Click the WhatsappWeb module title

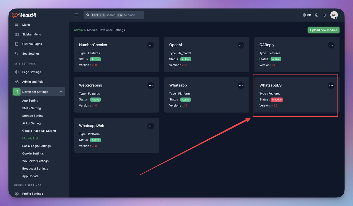92,126
